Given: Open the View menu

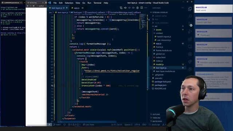Looking at the screenshot, I should coord(78,3).
